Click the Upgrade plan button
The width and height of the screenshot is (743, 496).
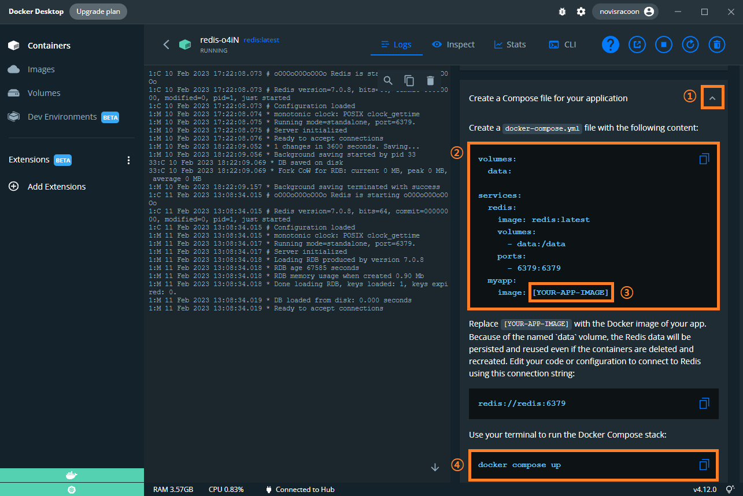(98, 12)
